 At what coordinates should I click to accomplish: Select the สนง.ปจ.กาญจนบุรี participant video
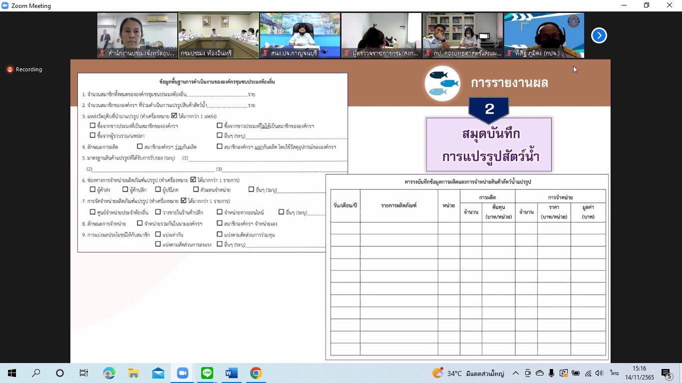[300, 35]
